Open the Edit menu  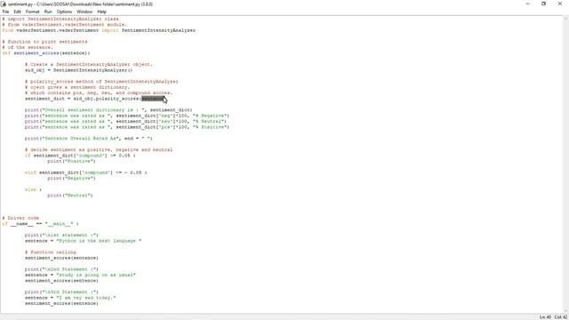(x=17, y=12)
